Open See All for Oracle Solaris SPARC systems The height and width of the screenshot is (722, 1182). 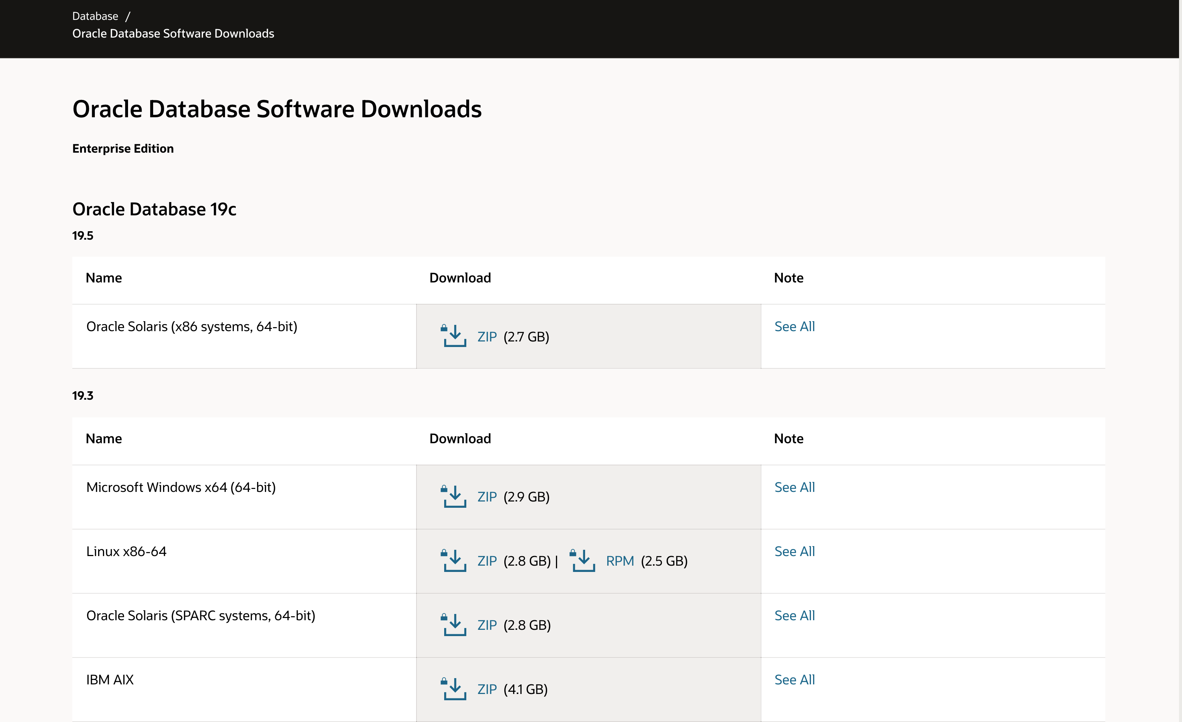(x=794, y=615)
